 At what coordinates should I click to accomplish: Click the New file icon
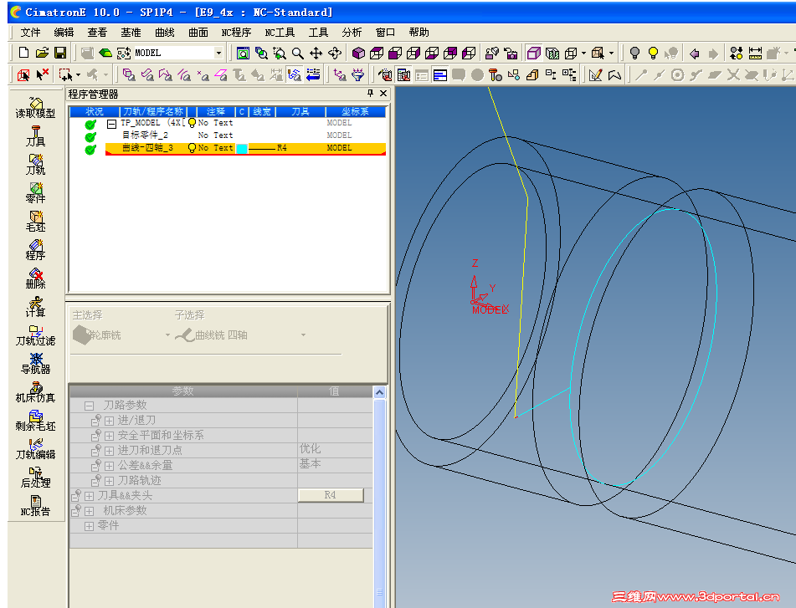23,53
